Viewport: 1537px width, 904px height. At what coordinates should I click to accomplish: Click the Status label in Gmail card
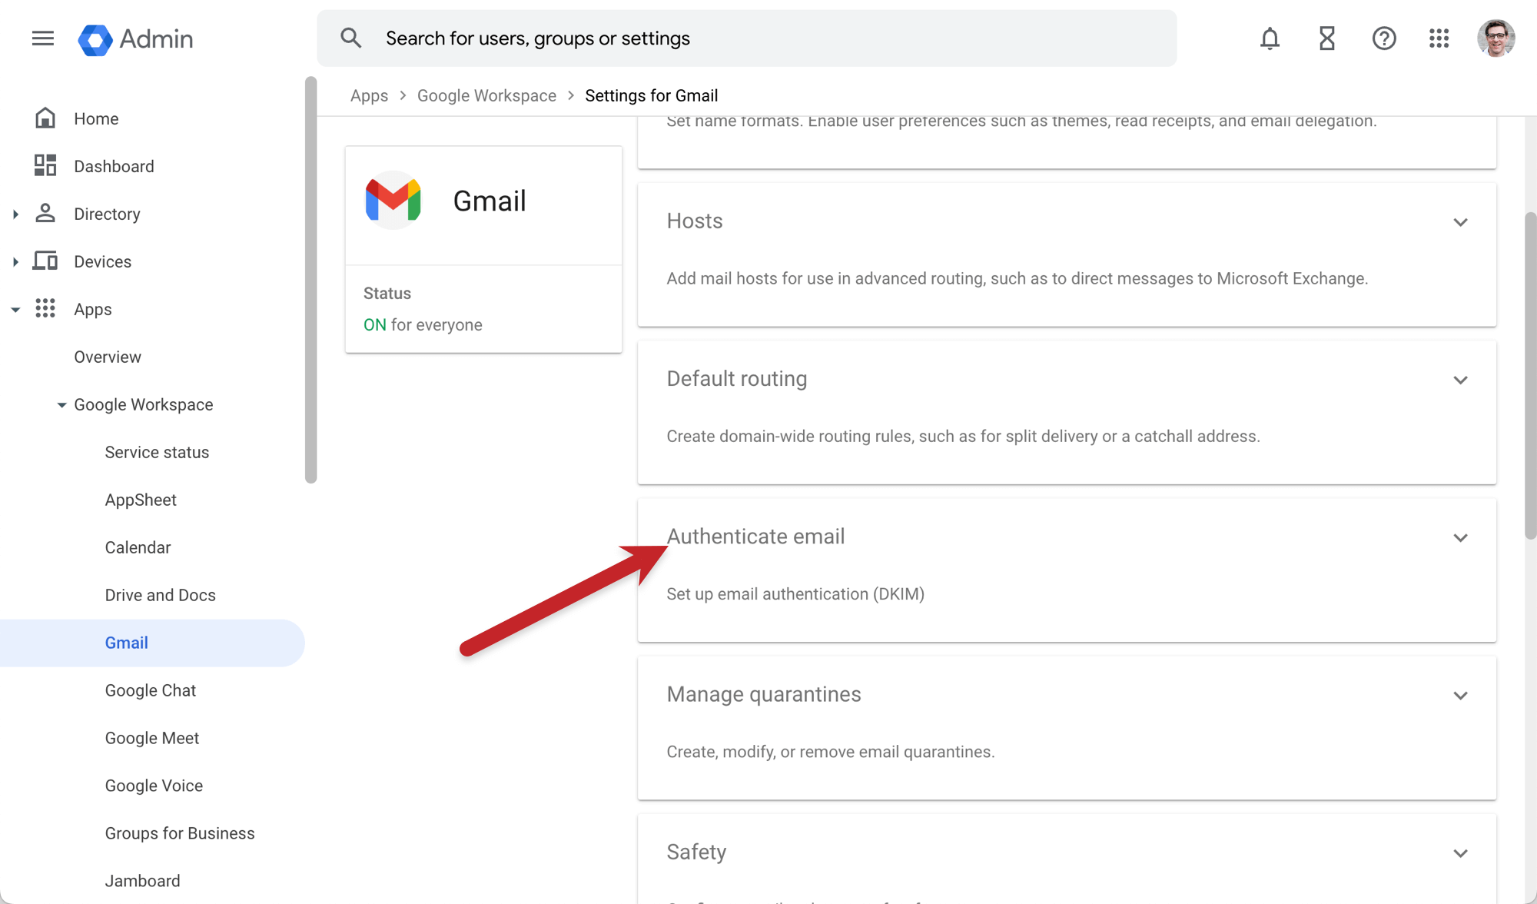387,293
